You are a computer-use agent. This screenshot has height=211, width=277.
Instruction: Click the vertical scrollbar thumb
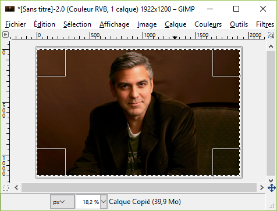point(271,114)
